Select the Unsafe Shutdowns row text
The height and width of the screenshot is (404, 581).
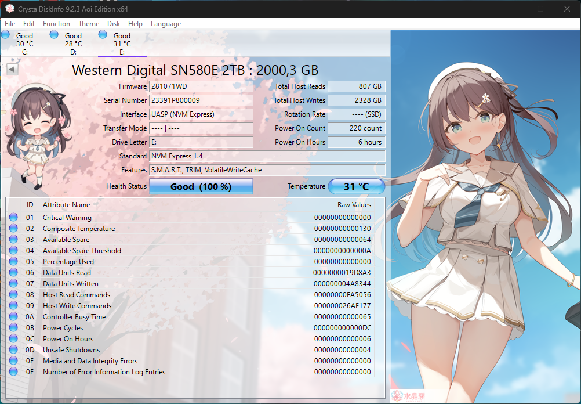tap(71, 350)
